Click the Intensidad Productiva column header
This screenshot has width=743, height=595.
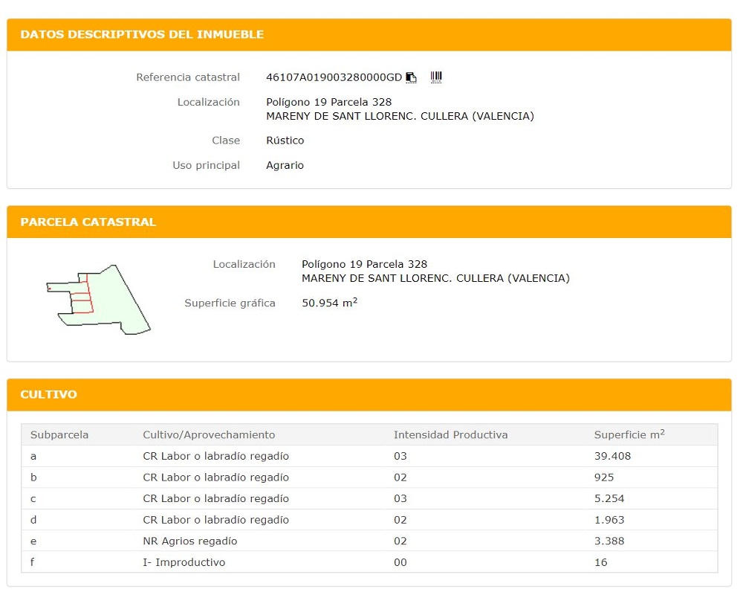(x=450, y=434)
